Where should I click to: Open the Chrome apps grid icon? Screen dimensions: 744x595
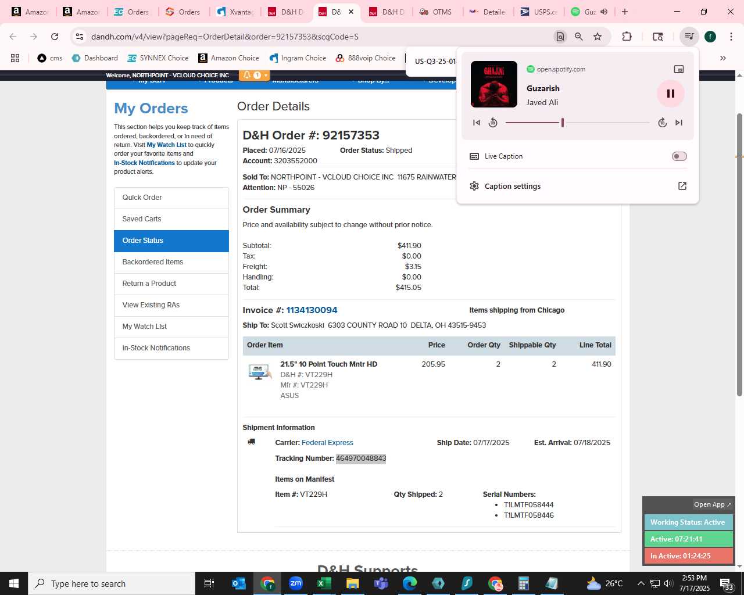(15, 58)
